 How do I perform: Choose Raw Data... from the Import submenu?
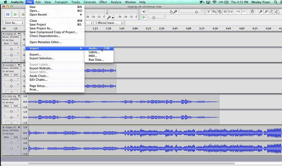coord(99,60)
